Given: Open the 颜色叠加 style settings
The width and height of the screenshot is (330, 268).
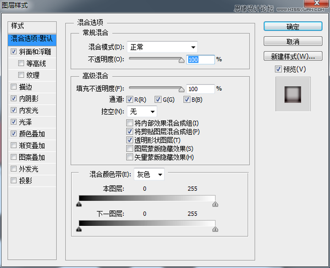Looking at the screenshot, I should (32, 134).
